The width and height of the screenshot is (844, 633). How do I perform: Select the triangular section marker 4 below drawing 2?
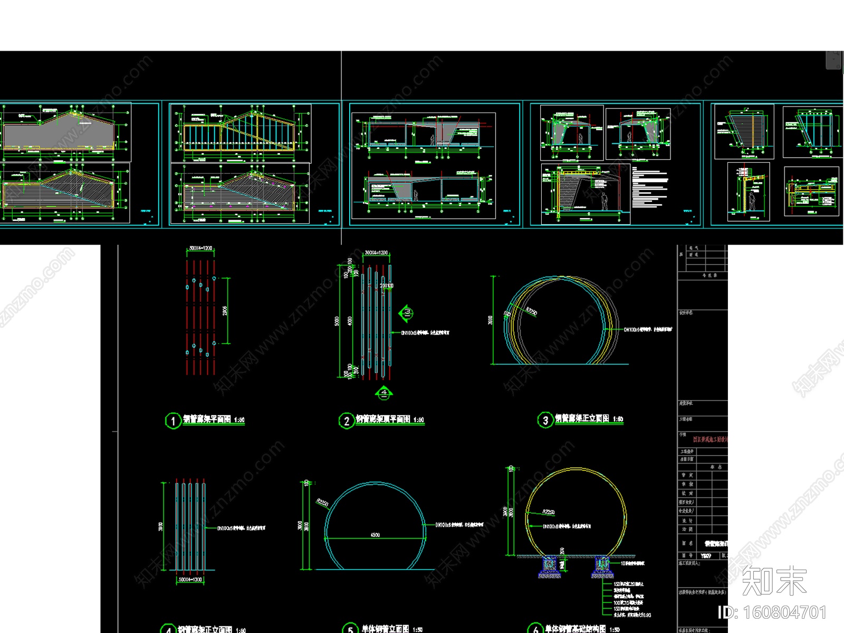pyautogui.click(x=384, y=393)
